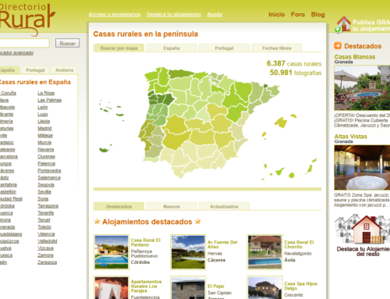Switch to the Destacados listings tab

coord(119,206)
